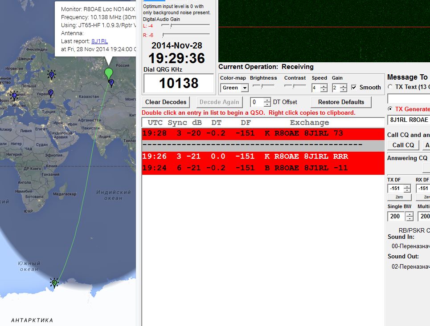Click blue pin just below green monitor marker
The height and width of the screenshot is (326, 430).
pyautogui.click(x=111, y=83)
